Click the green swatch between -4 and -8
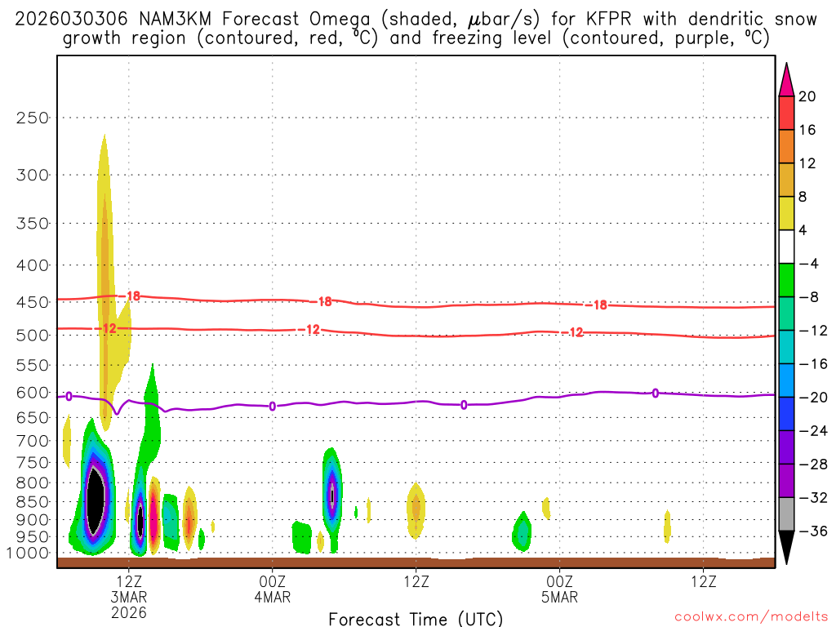Image resolution: width=836 pixels, height=627 pixels. pos(786,281)
